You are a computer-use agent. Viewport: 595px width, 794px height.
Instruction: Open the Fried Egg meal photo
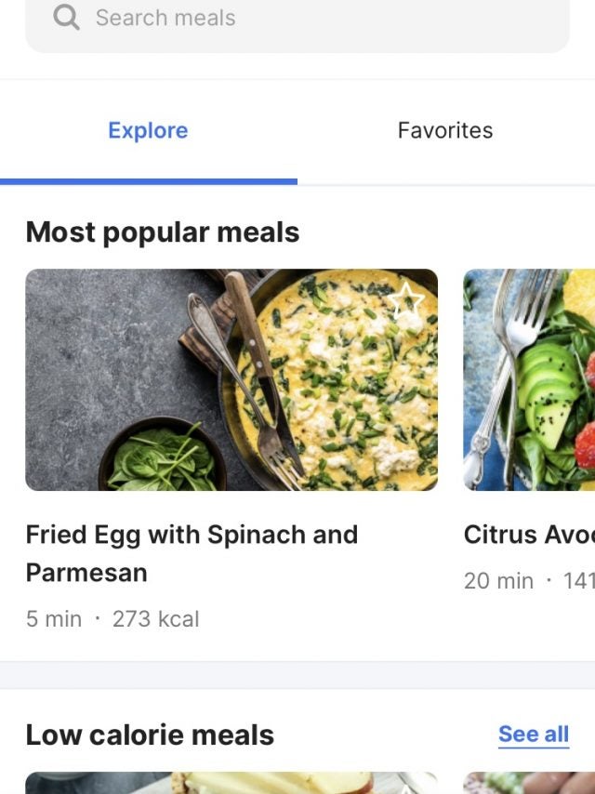[231, 379]
